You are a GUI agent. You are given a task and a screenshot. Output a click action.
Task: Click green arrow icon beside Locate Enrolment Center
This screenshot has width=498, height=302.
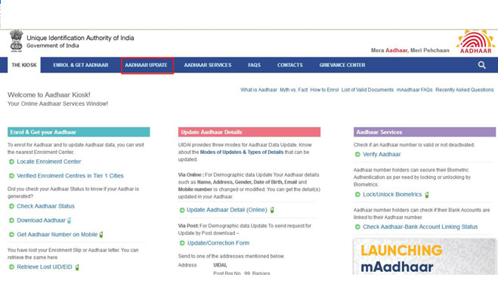pos(11,162)
